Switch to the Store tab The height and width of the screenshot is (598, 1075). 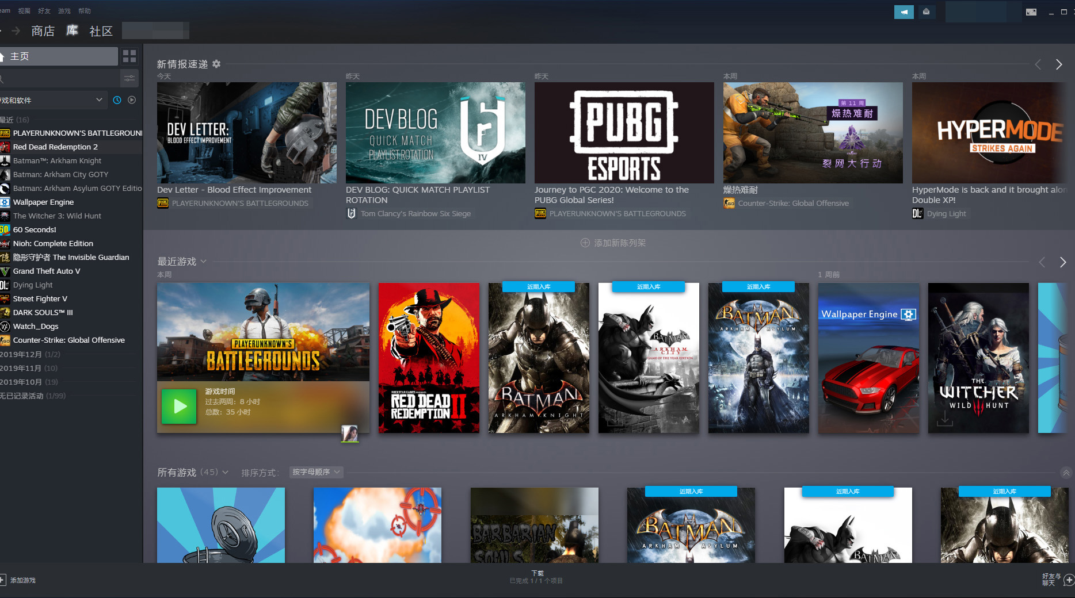[43, 31]
